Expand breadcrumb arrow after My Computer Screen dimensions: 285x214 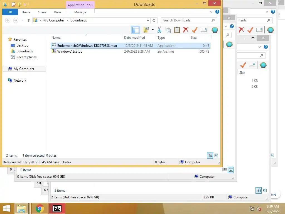point(67,20)
